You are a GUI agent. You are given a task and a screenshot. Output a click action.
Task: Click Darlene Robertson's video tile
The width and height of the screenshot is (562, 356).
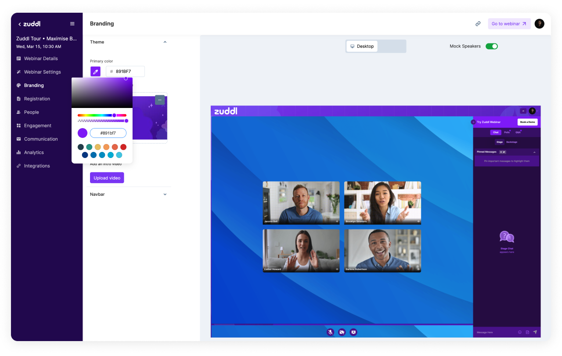coord(382,251)
